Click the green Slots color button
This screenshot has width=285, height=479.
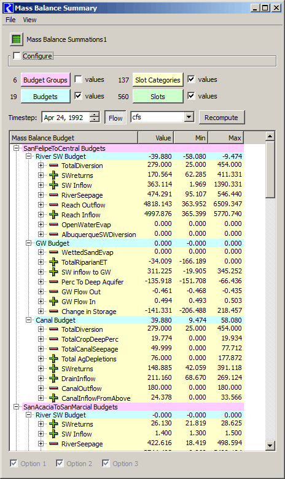(x=158, y=97)
